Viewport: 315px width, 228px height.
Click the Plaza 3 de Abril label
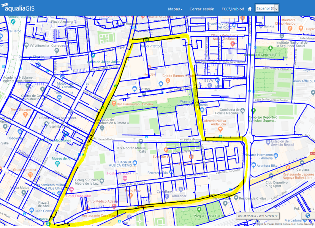(x=44, y=204)
